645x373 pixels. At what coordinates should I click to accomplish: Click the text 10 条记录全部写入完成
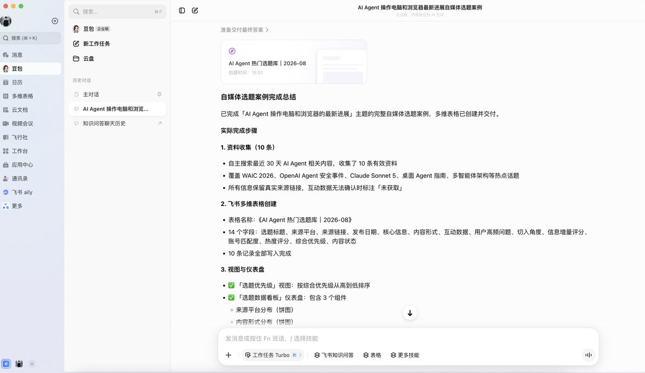coord(260,253)
